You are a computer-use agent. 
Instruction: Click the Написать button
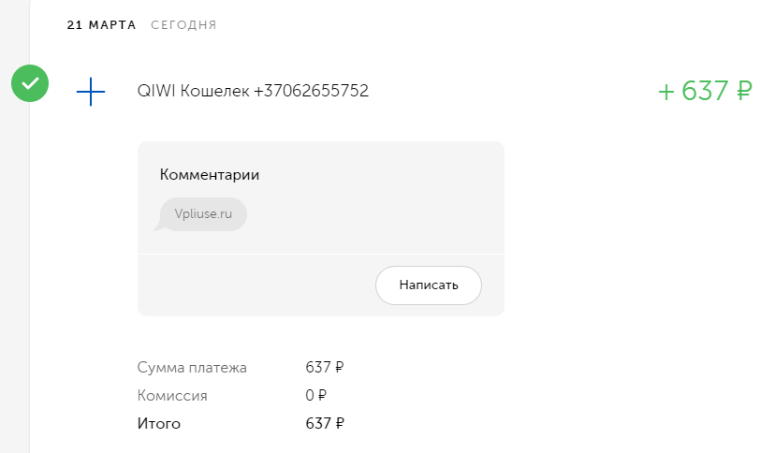[429, 285]
